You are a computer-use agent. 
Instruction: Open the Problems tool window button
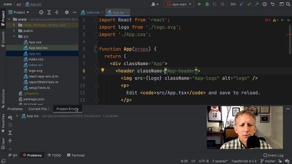tap(32, 155)
